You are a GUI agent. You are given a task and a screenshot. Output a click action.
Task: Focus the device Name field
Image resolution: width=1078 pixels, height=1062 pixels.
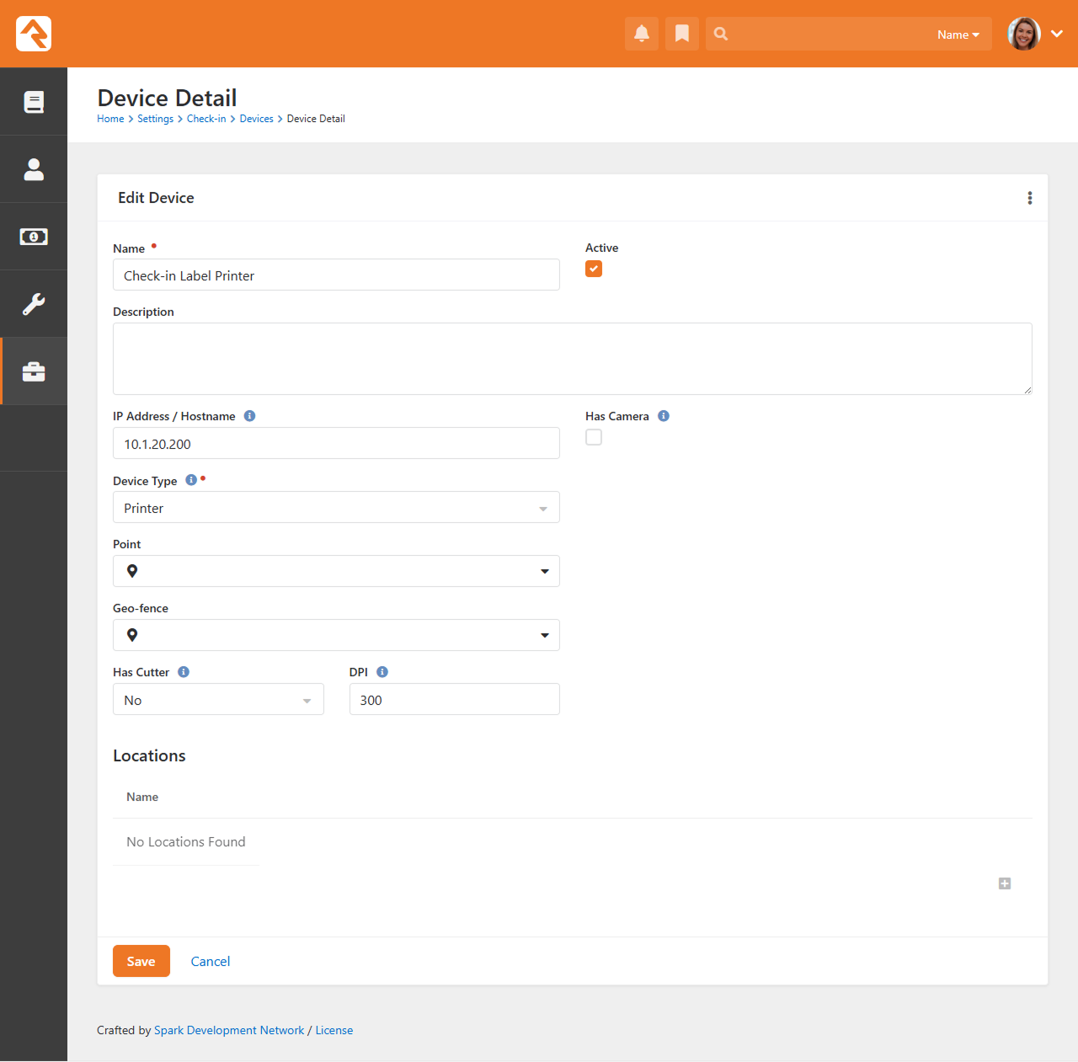pyautogui.click(x=336, y=275)
